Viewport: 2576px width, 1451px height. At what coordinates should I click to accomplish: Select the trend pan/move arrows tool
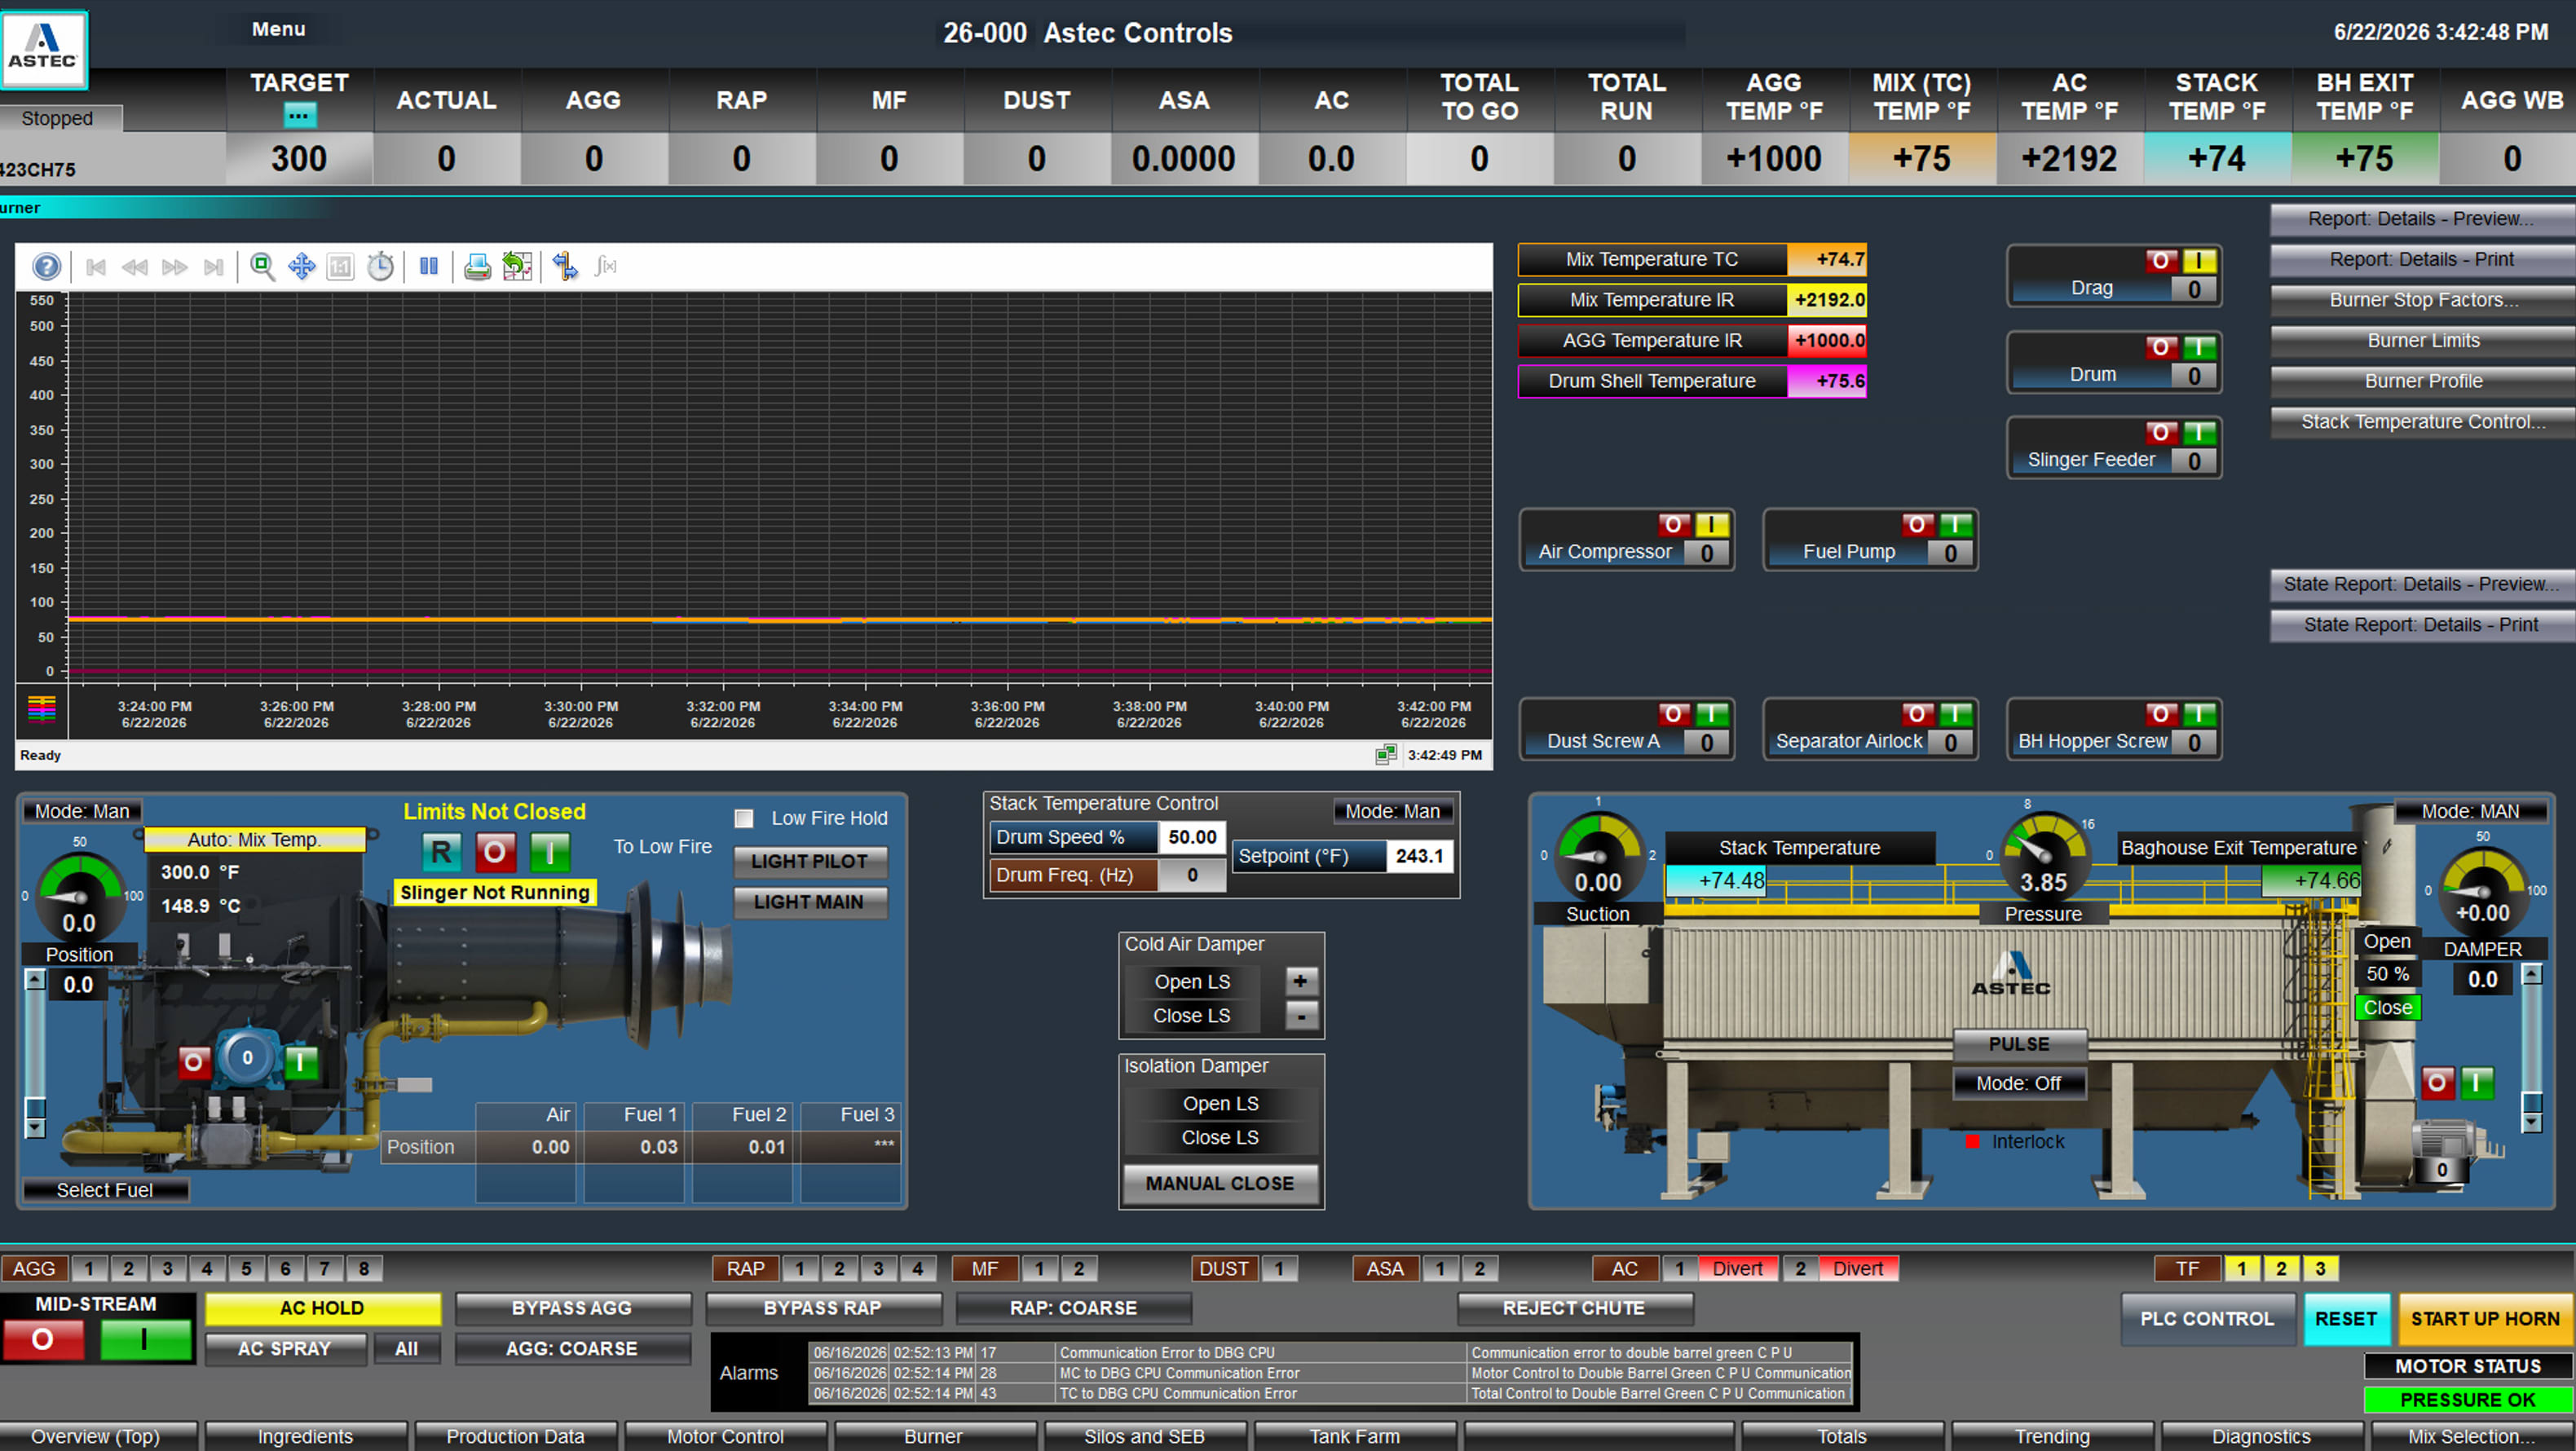coord(301,267)
